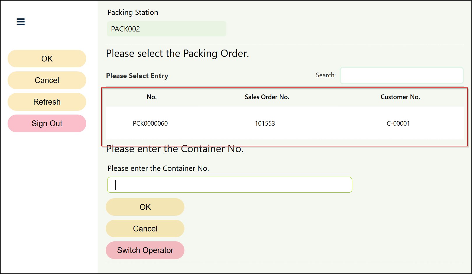Focus the Search input box
The height and width of the screenshot is (274, 472).
tap(401, 75)
